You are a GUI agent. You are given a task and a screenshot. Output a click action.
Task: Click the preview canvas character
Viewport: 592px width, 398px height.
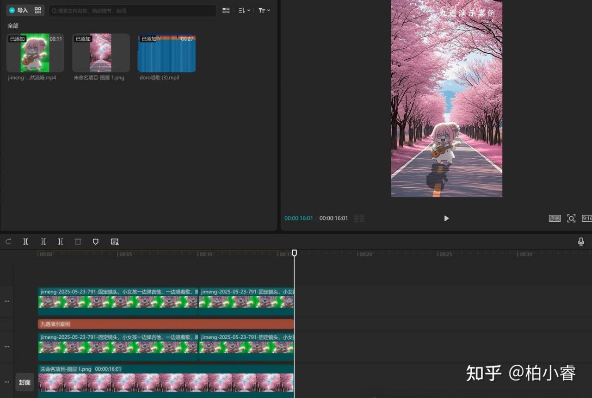point(445,143)
